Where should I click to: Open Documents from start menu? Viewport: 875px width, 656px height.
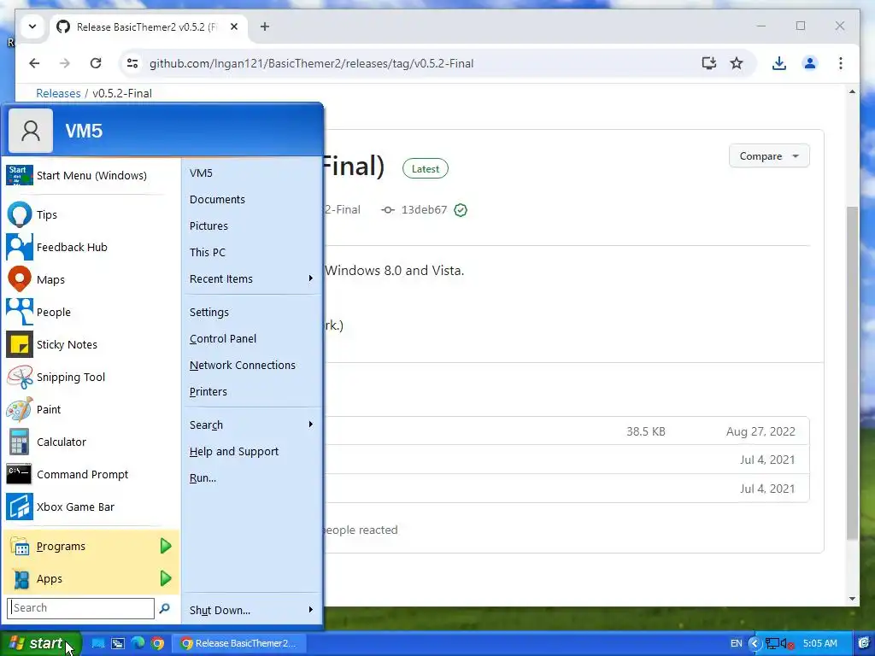pos(252,200)
